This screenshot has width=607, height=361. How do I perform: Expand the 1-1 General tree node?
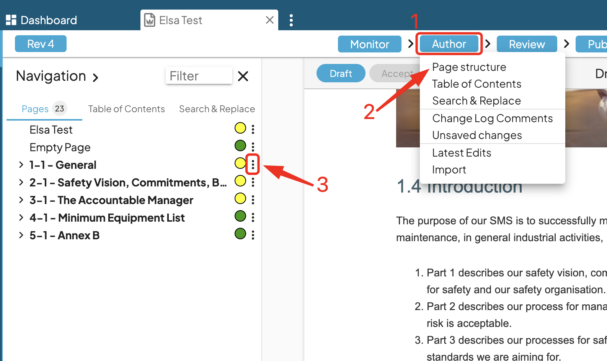[21, 165]
